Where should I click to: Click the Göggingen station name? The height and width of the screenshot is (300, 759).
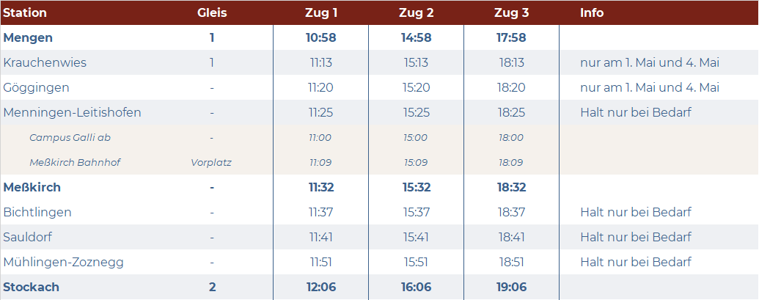[x=37, y=87]
